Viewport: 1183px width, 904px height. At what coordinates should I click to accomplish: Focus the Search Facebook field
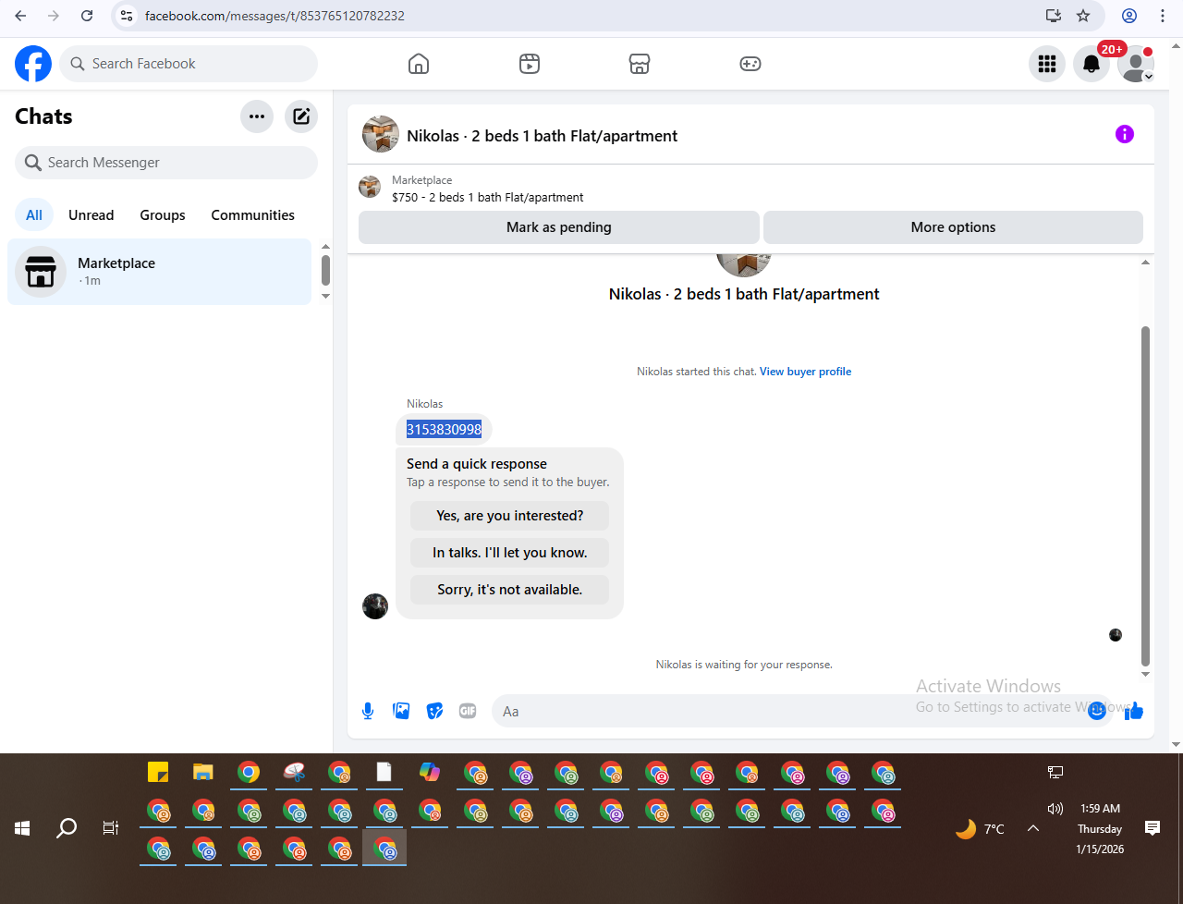pyautogui.click(x=189, y=64)
